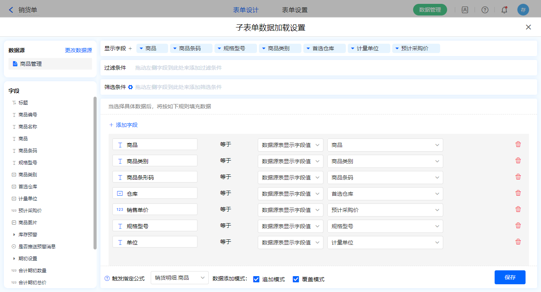Expand the 库存预警 field group
Screen dimensions: 541x292
14,235
